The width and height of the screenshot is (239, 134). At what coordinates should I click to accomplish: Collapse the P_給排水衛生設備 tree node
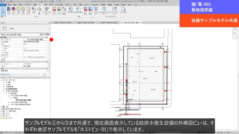[4, 91]
